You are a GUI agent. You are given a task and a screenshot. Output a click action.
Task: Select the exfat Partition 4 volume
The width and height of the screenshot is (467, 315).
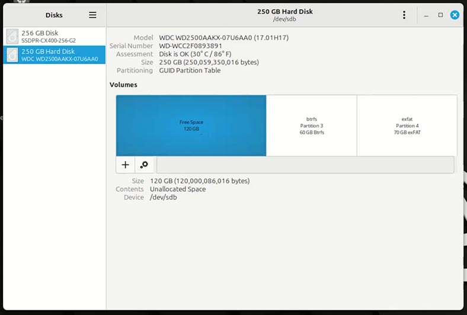(407, 126)
